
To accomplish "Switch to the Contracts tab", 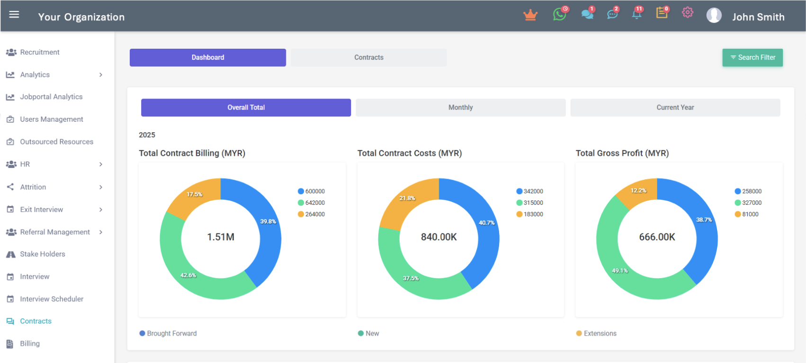I will pos(368,58).
